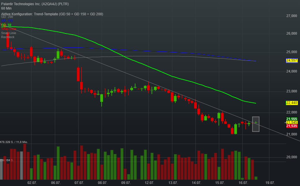Click the 25,000 price axis label
Image resolution: width=300 pixels, height=186 pixels.
(x=292, y=52)
